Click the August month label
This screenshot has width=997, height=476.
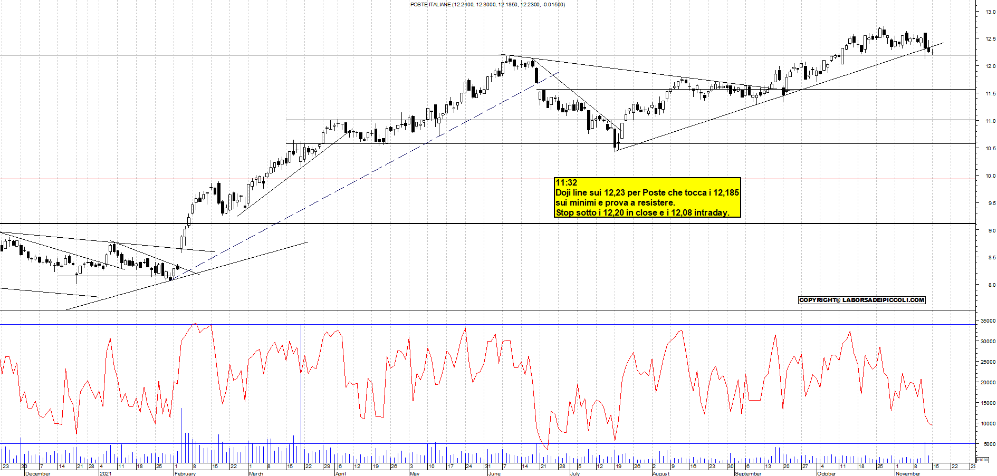(661, 473)
